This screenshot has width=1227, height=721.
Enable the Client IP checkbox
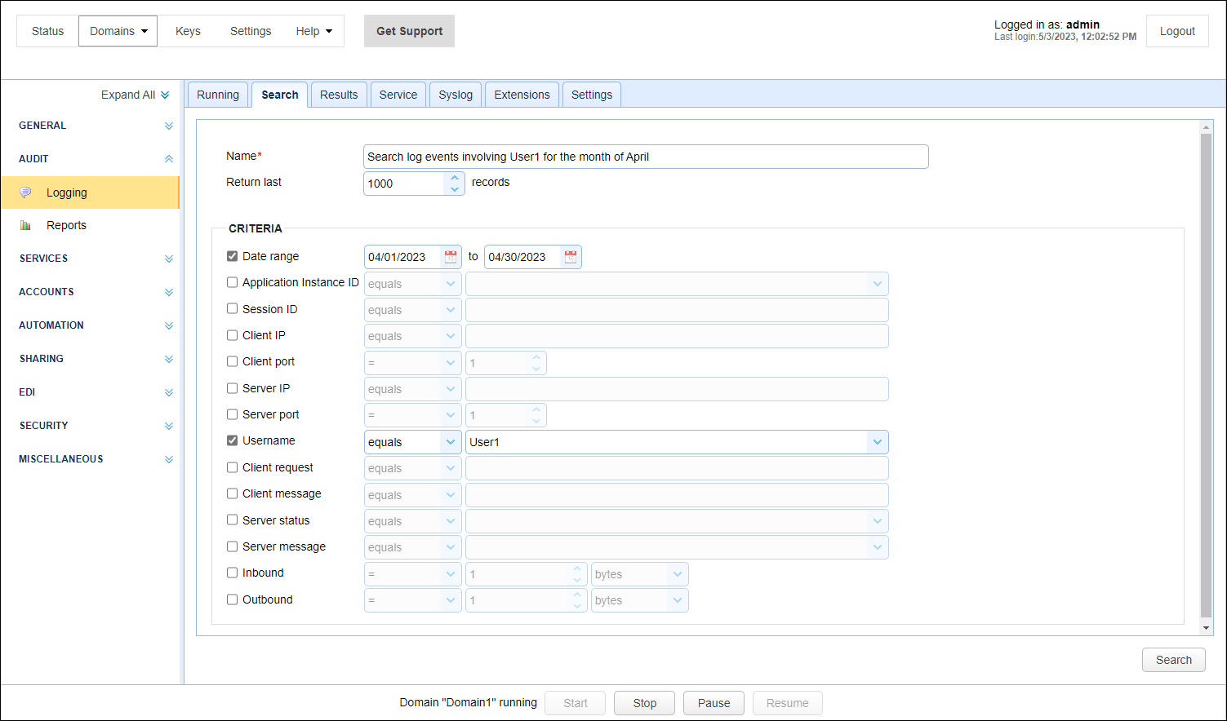[x=232, y=335]
